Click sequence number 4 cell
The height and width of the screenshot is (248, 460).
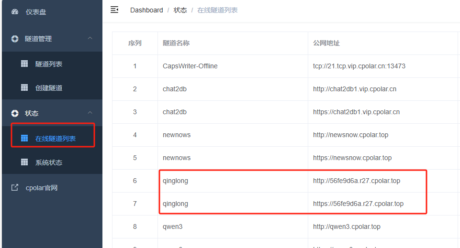[x=135, y=135]
